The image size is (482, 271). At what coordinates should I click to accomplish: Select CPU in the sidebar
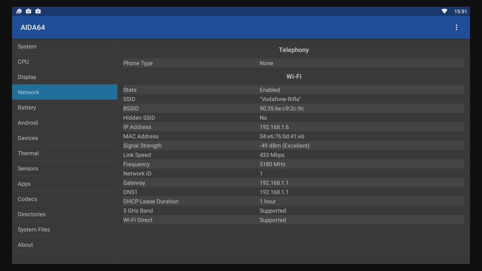point(65,62)
